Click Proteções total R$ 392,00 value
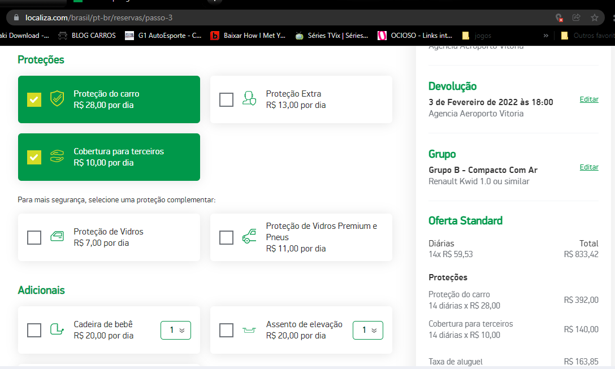This screenshot has width=615, height=369. [x=581, y=300]
